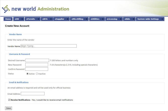
Task: Click the Email Address input field
Action: tap(32, 94)
